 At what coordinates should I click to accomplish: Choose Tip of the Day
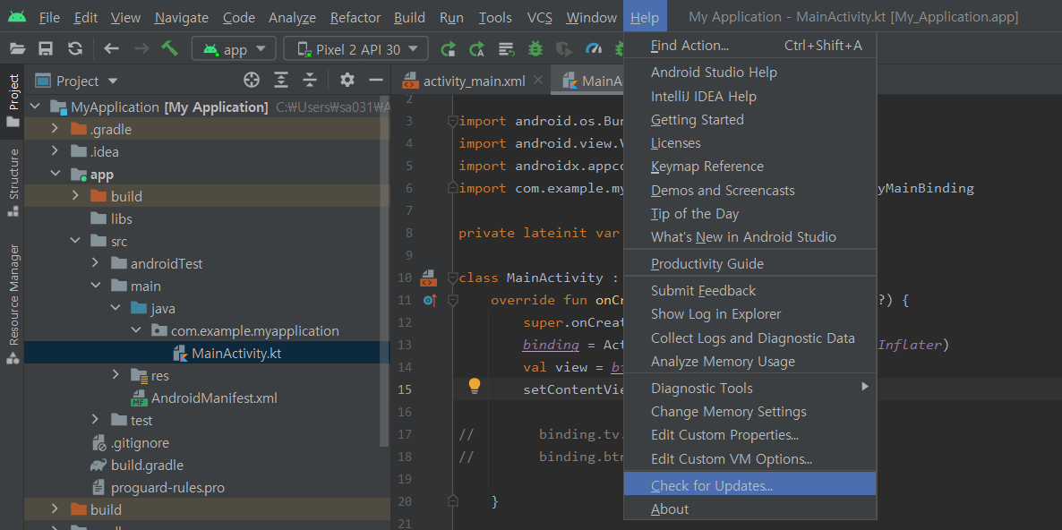[x=749, y=214]
